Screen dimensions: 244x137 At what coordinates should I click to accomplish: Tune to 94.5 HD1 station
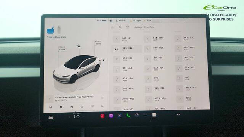pos(157,39)
